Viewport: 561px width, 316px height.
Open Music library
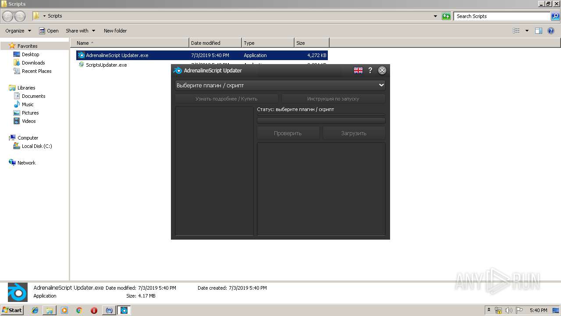pyautogui.click(x=28, y=104)
